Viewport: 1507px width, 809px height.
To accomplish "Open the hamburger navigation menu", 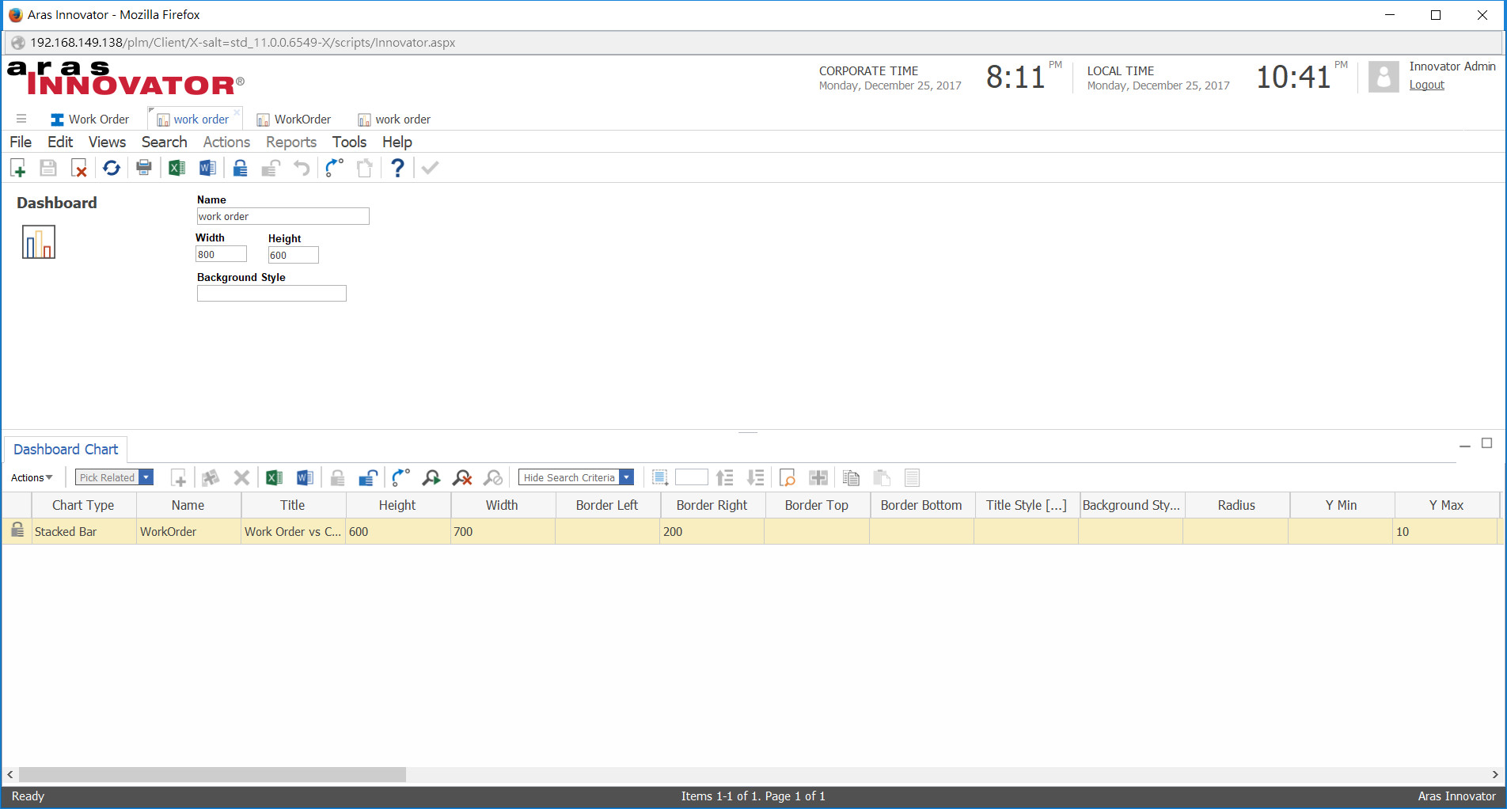I will [x=21, y=119].
